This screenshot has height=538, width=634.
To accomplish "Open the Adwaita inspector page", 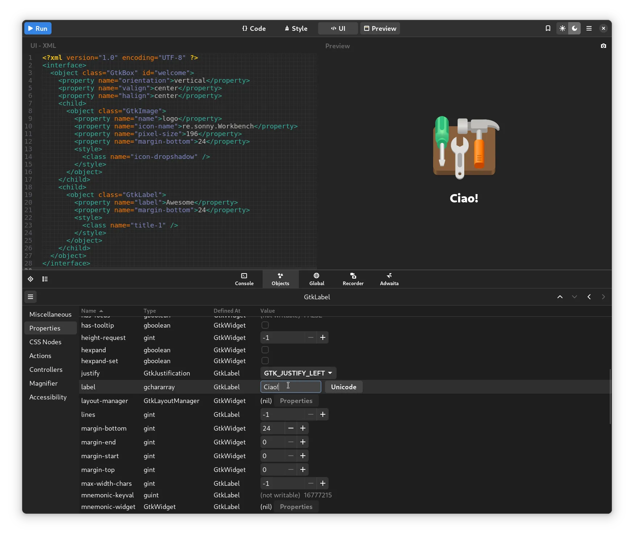I will click(389, 279).
